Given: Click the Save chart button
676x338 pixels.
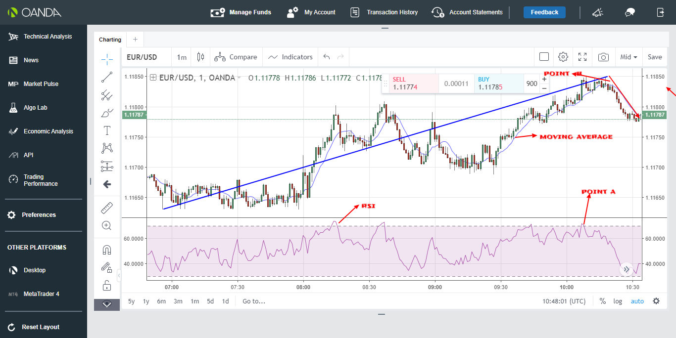Looking at the screenshot, I should point(655,57).
